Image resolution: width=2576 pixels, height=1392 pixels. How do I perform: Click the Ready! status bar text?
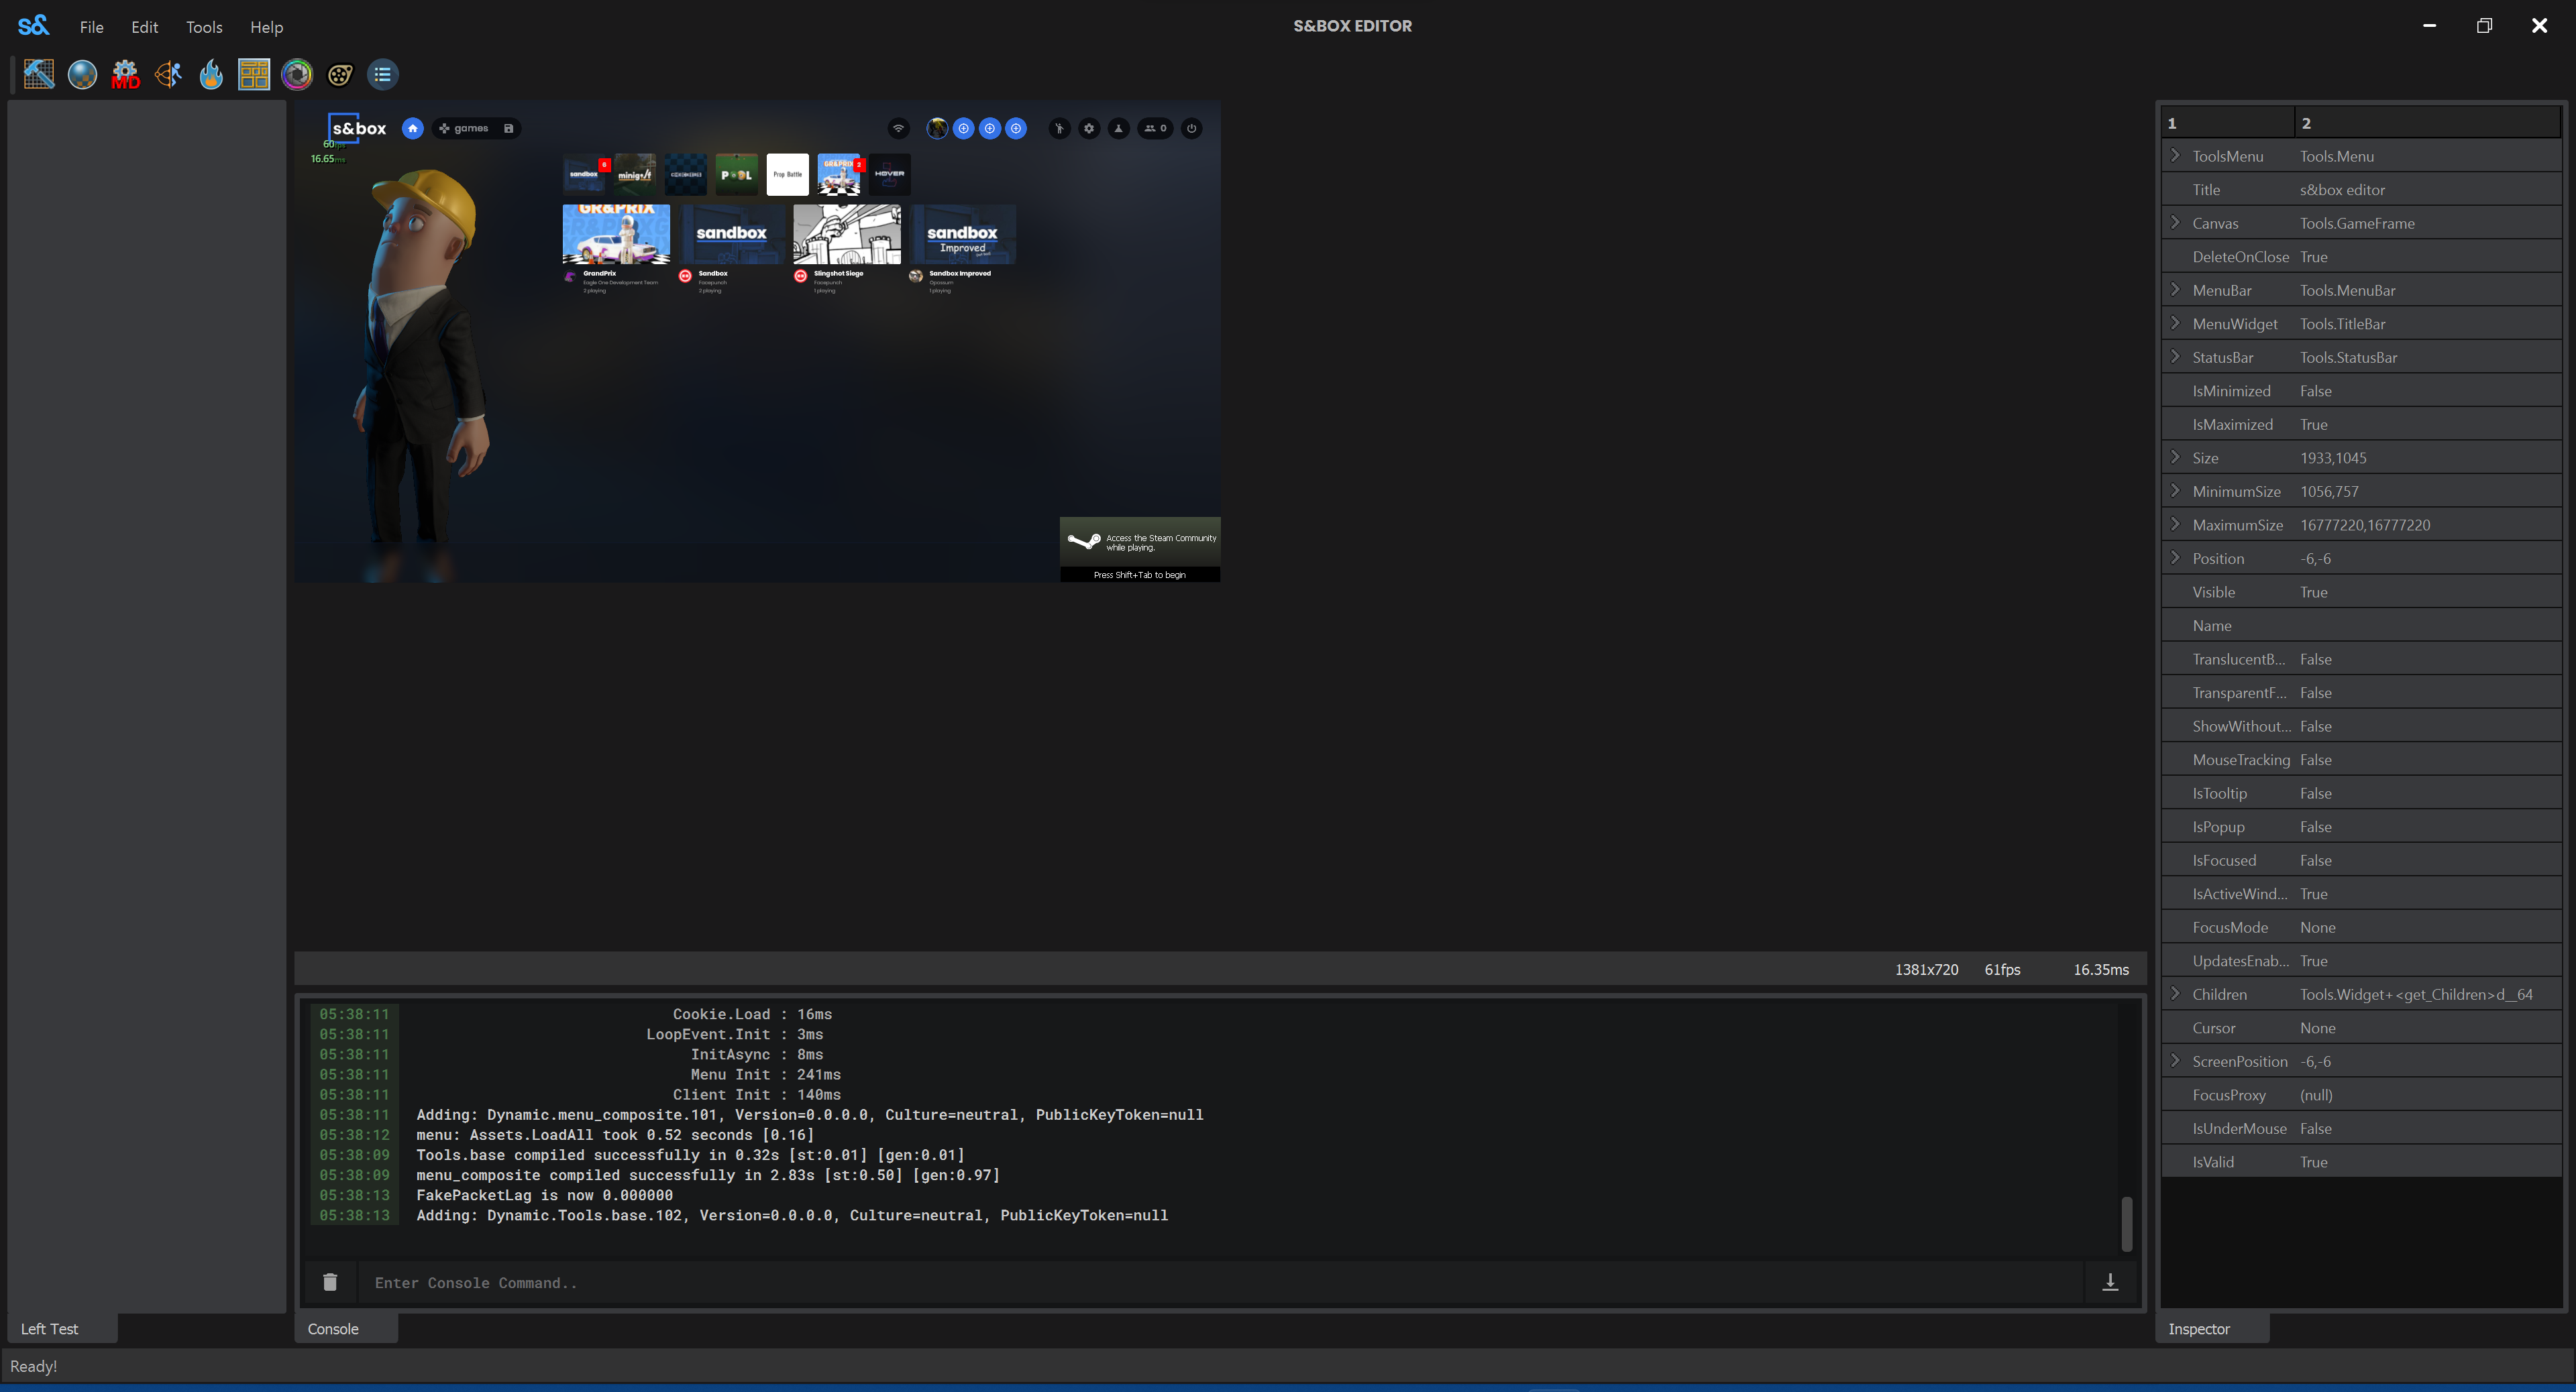[x=34, y=1366]
